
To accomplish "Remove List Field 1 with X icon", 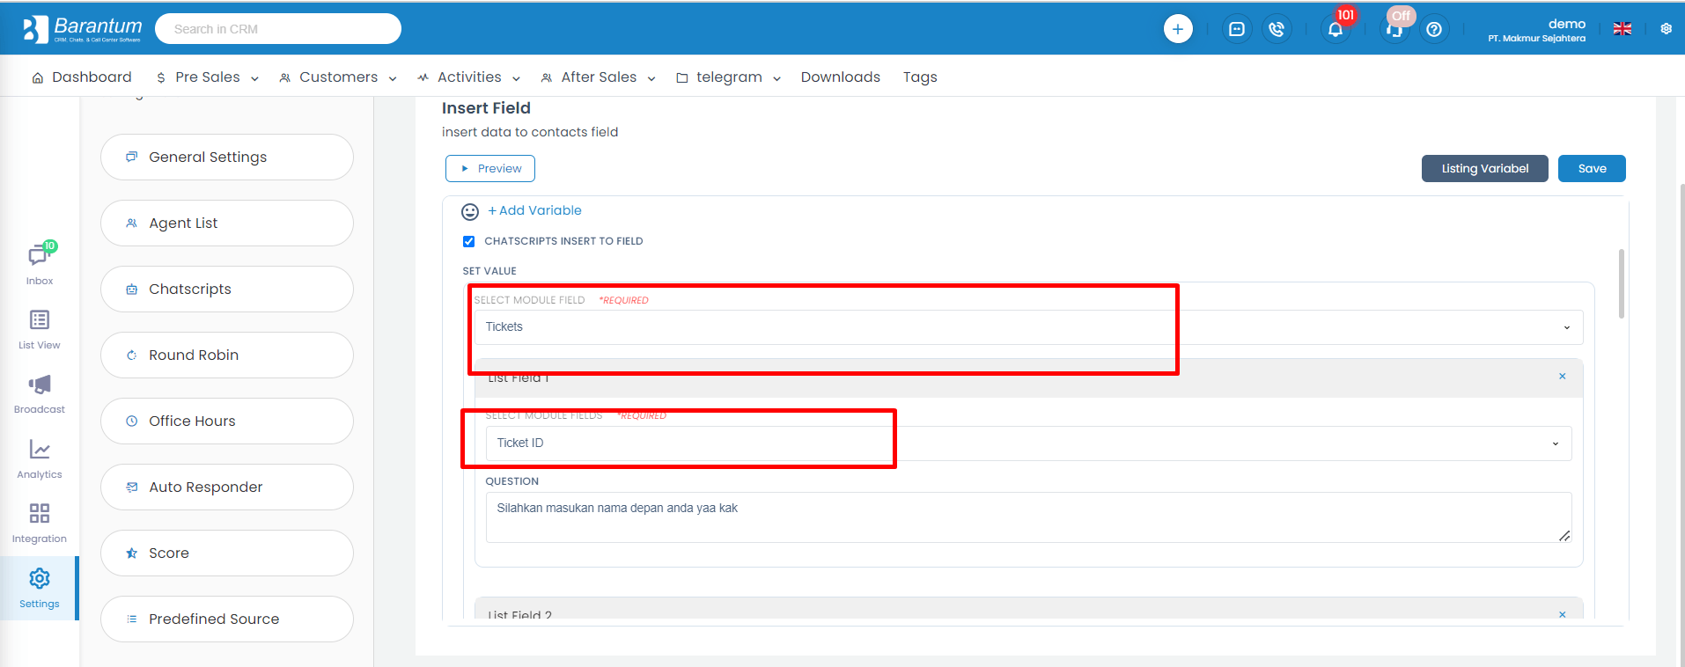I will [x=1563, y=377].
